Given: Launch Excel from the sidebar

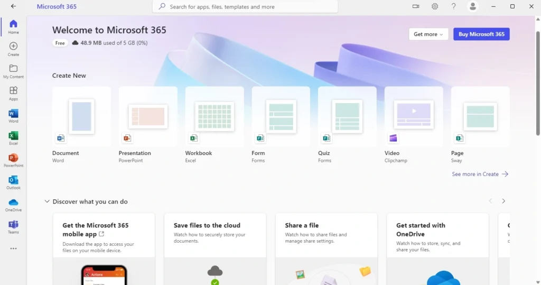Looking at the screenshot, I should [x=13, y=138].
